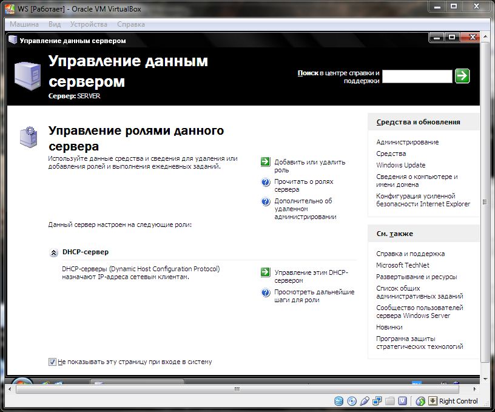Click help icon beside Прочитать о ролях сервера
Image resolution: width=495 pixels, height=412 pixels.
point(266,182)
